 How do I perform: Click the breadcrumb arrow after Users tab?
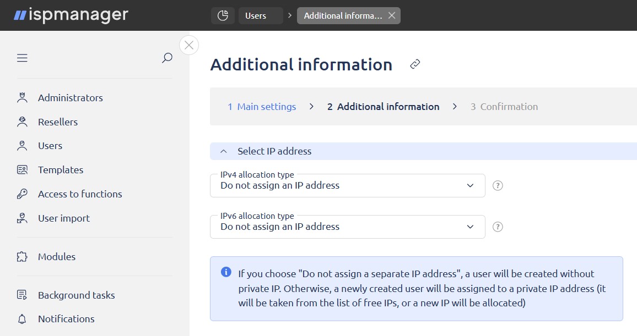290,16
